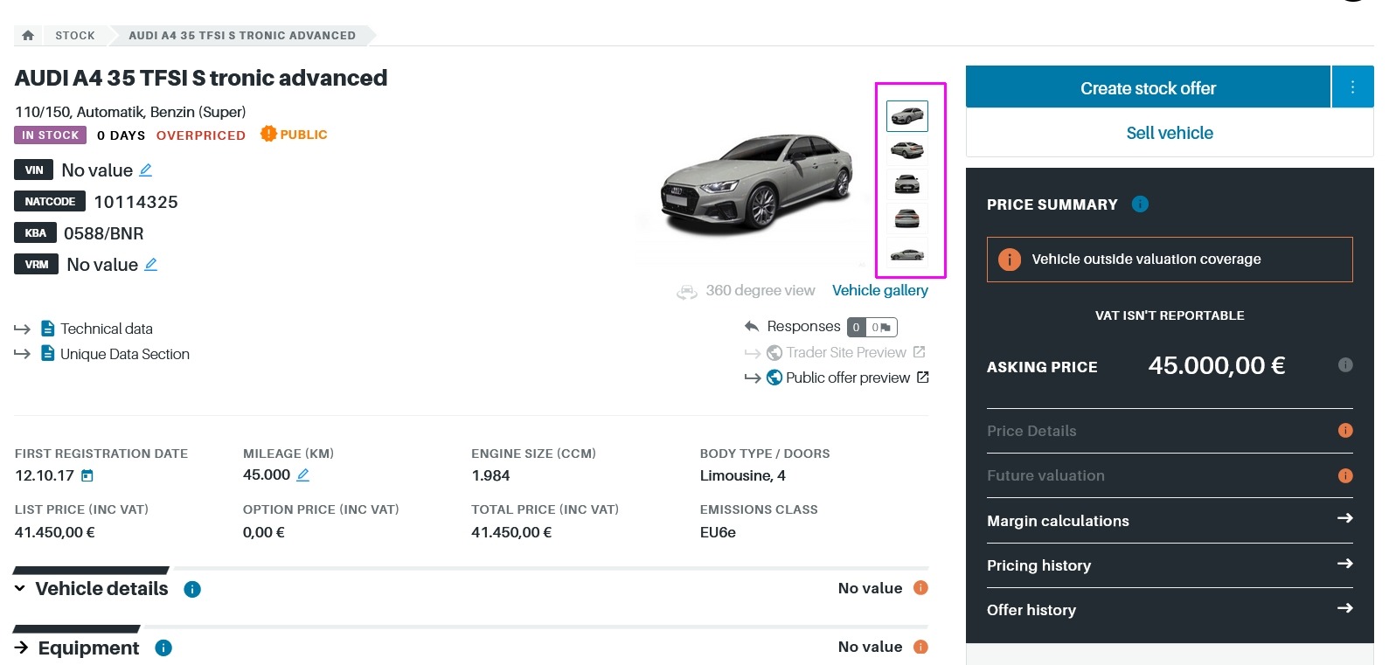Click Price Summary info icon
1389x665 pixels.
click(x=1140, y=204)
